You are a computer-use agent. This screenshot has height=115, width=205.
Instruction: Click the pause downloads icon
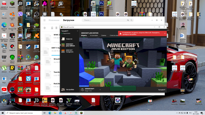click(56, 28)
